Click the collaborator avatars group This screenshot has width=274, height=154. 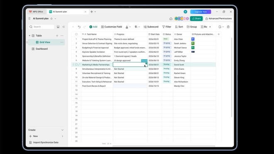[181, 19]
